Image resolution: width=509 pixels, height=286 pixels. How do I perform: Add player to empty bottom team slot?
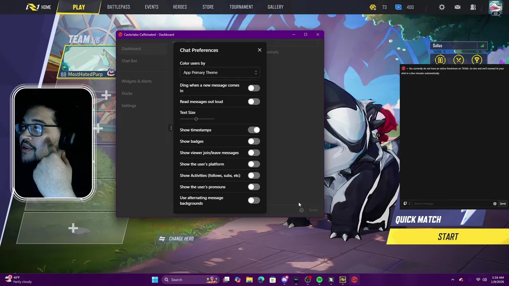coord(73,228)
